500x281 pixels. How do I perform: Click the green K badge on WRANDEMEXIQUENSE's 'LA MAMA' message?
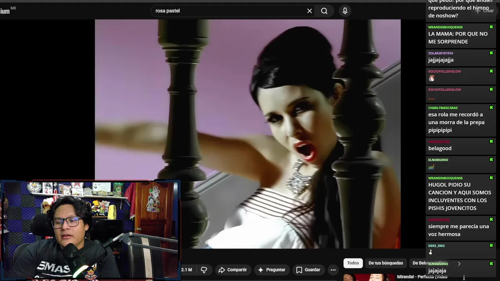click(491, 27)
